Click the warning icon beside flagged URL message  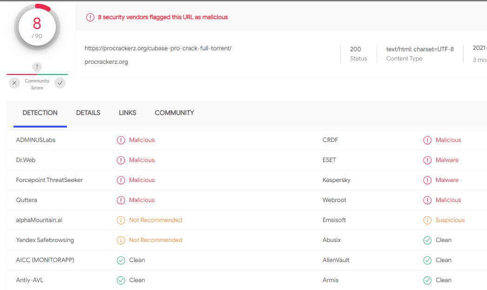click(x=90, y=17)
